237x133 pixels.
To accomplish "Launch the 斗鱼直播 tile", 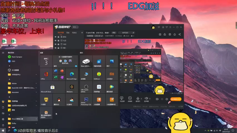I will (99, 100).
